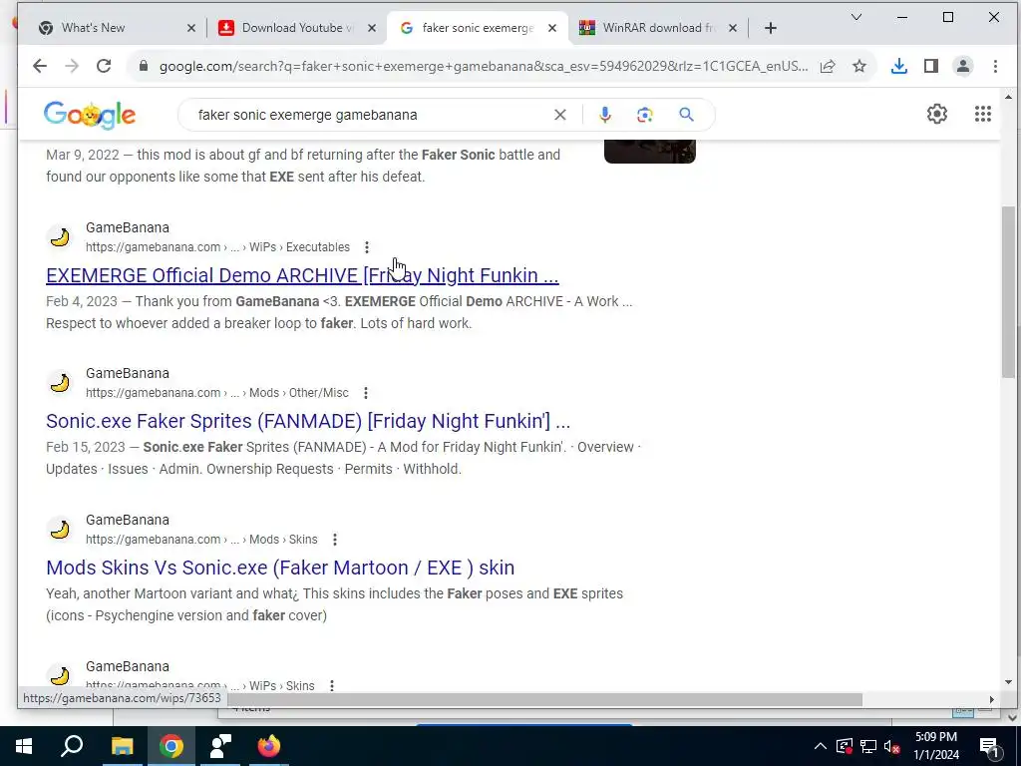Switch to the What's New tab
Screen dimensions: 1021x766
pos(116,28)
